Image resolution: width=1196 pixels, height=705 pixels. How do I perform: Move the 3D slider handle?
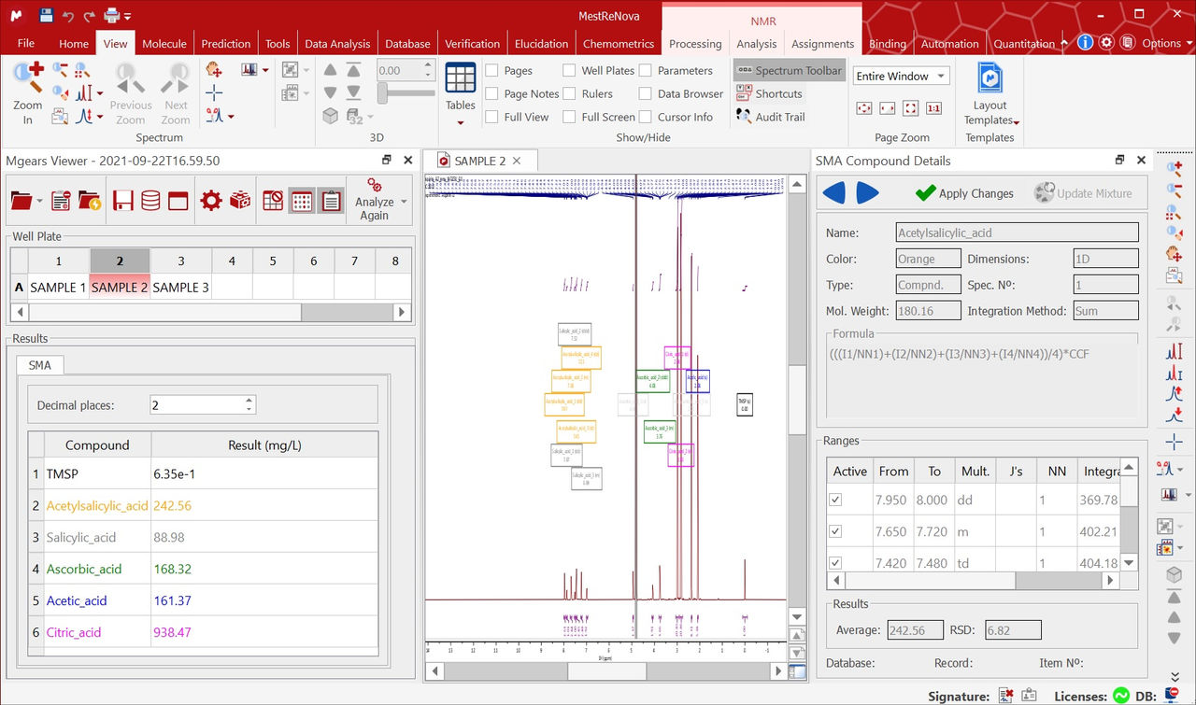point(382,93)
